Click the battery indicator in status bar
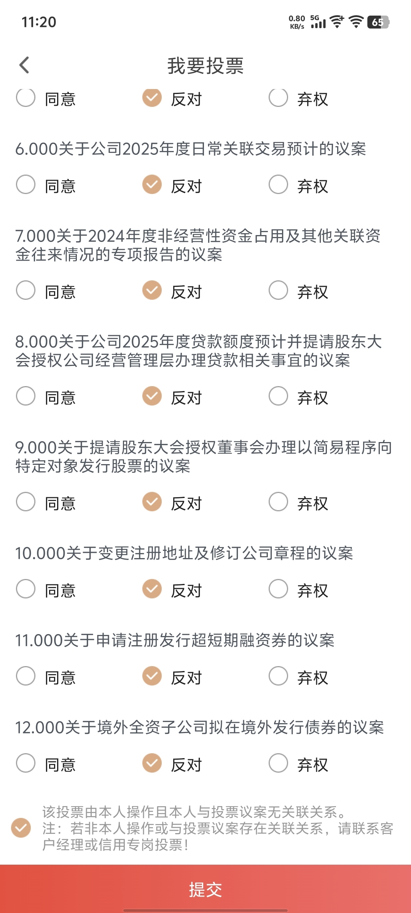Screen dimensions: 411x913 [378, 22]
